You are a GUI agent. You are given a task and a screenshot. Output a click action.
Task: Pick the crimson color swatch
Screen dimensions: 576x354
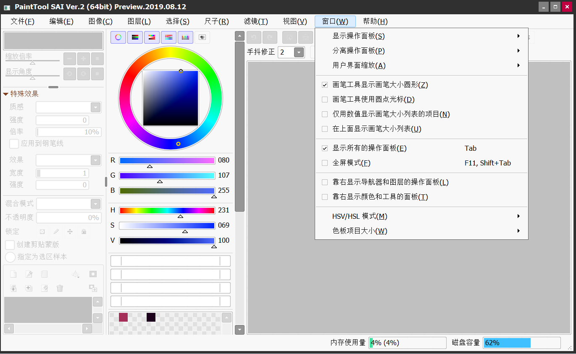123,317
